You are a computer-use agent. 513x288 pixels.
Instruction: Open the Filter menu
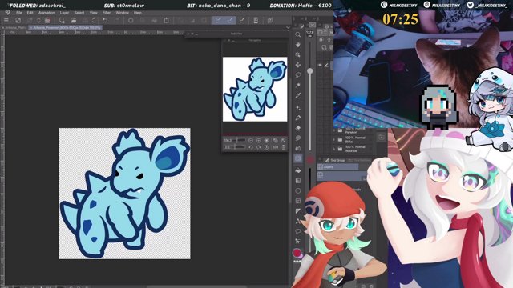pyautogui.click(x=107, y=13)
